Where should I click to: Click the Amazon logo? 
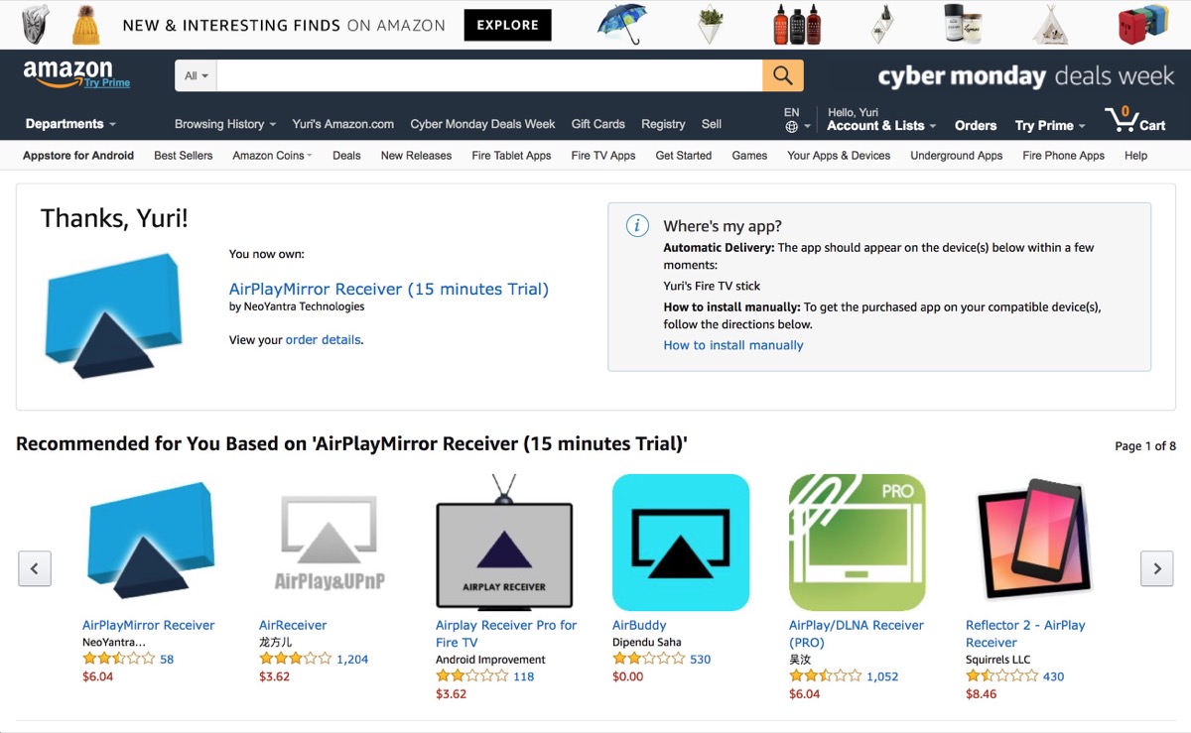68,73
